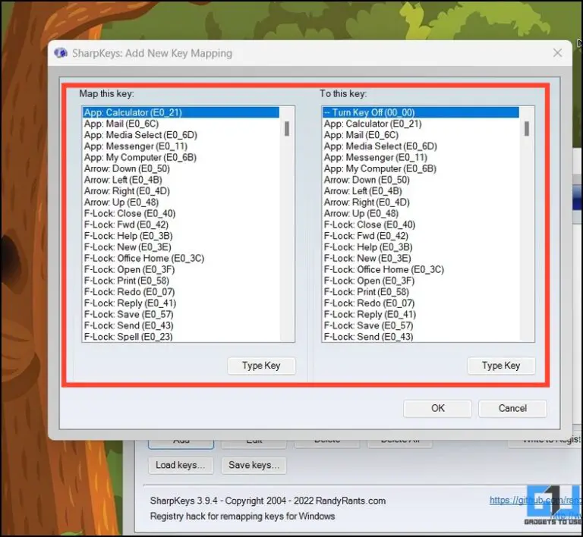
Task: Click Type Key under To this key list
Action: 501,366
